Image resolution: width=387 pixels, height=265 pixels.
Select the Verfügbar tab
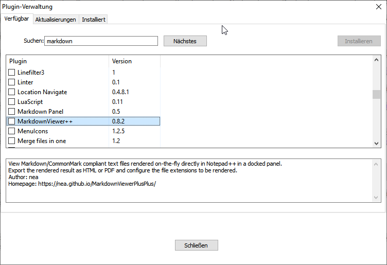16,19
